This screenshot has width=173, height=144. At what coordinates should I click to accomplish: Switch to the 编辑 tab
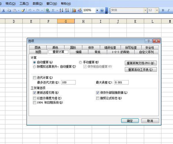tap(79, 52)
